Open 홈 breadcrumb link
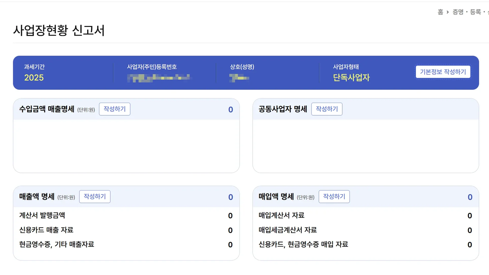Image resolution: width=489 pixels, height=275 pixels. click(440, 12)
